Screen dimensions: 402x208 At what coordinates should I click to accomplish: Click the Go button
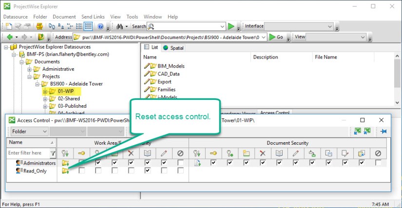click(x=277, y=37)
